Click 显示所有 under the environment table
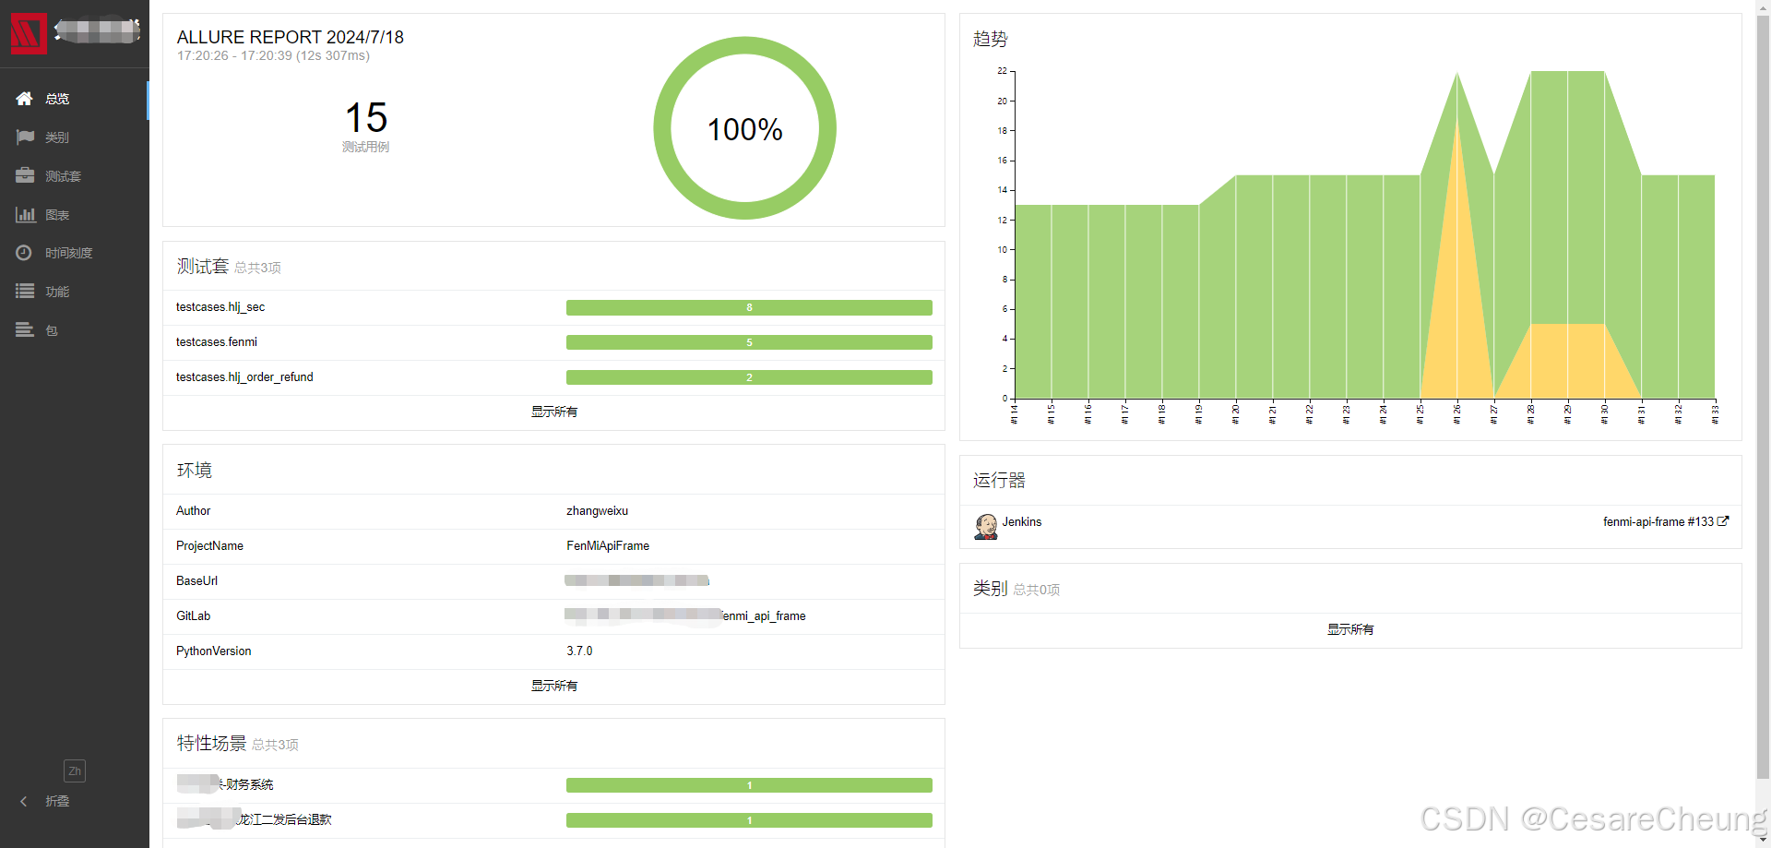Image resolution: width=1771 pixels, height=848 pixels. click(x=554, y=686)
